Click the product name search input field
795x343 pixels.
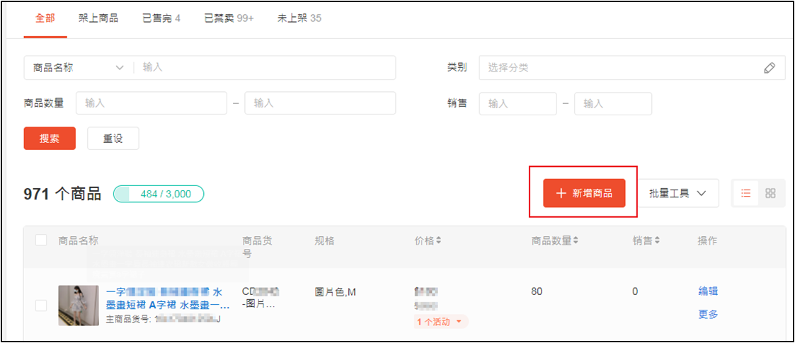point(265,68)
